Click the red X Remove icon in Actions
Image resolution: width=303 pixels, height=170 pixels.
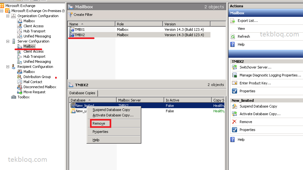pyautogui.click(x=235, y=122)
